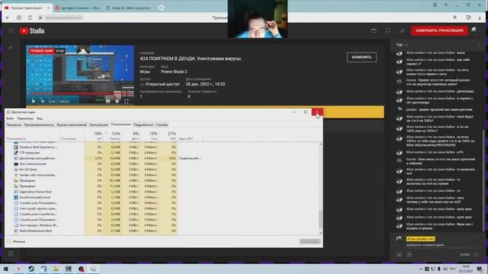Screen dimensions: 488x274
Task: Open Параметры menu in Task Manager
Action: click(x=25, y=119)
